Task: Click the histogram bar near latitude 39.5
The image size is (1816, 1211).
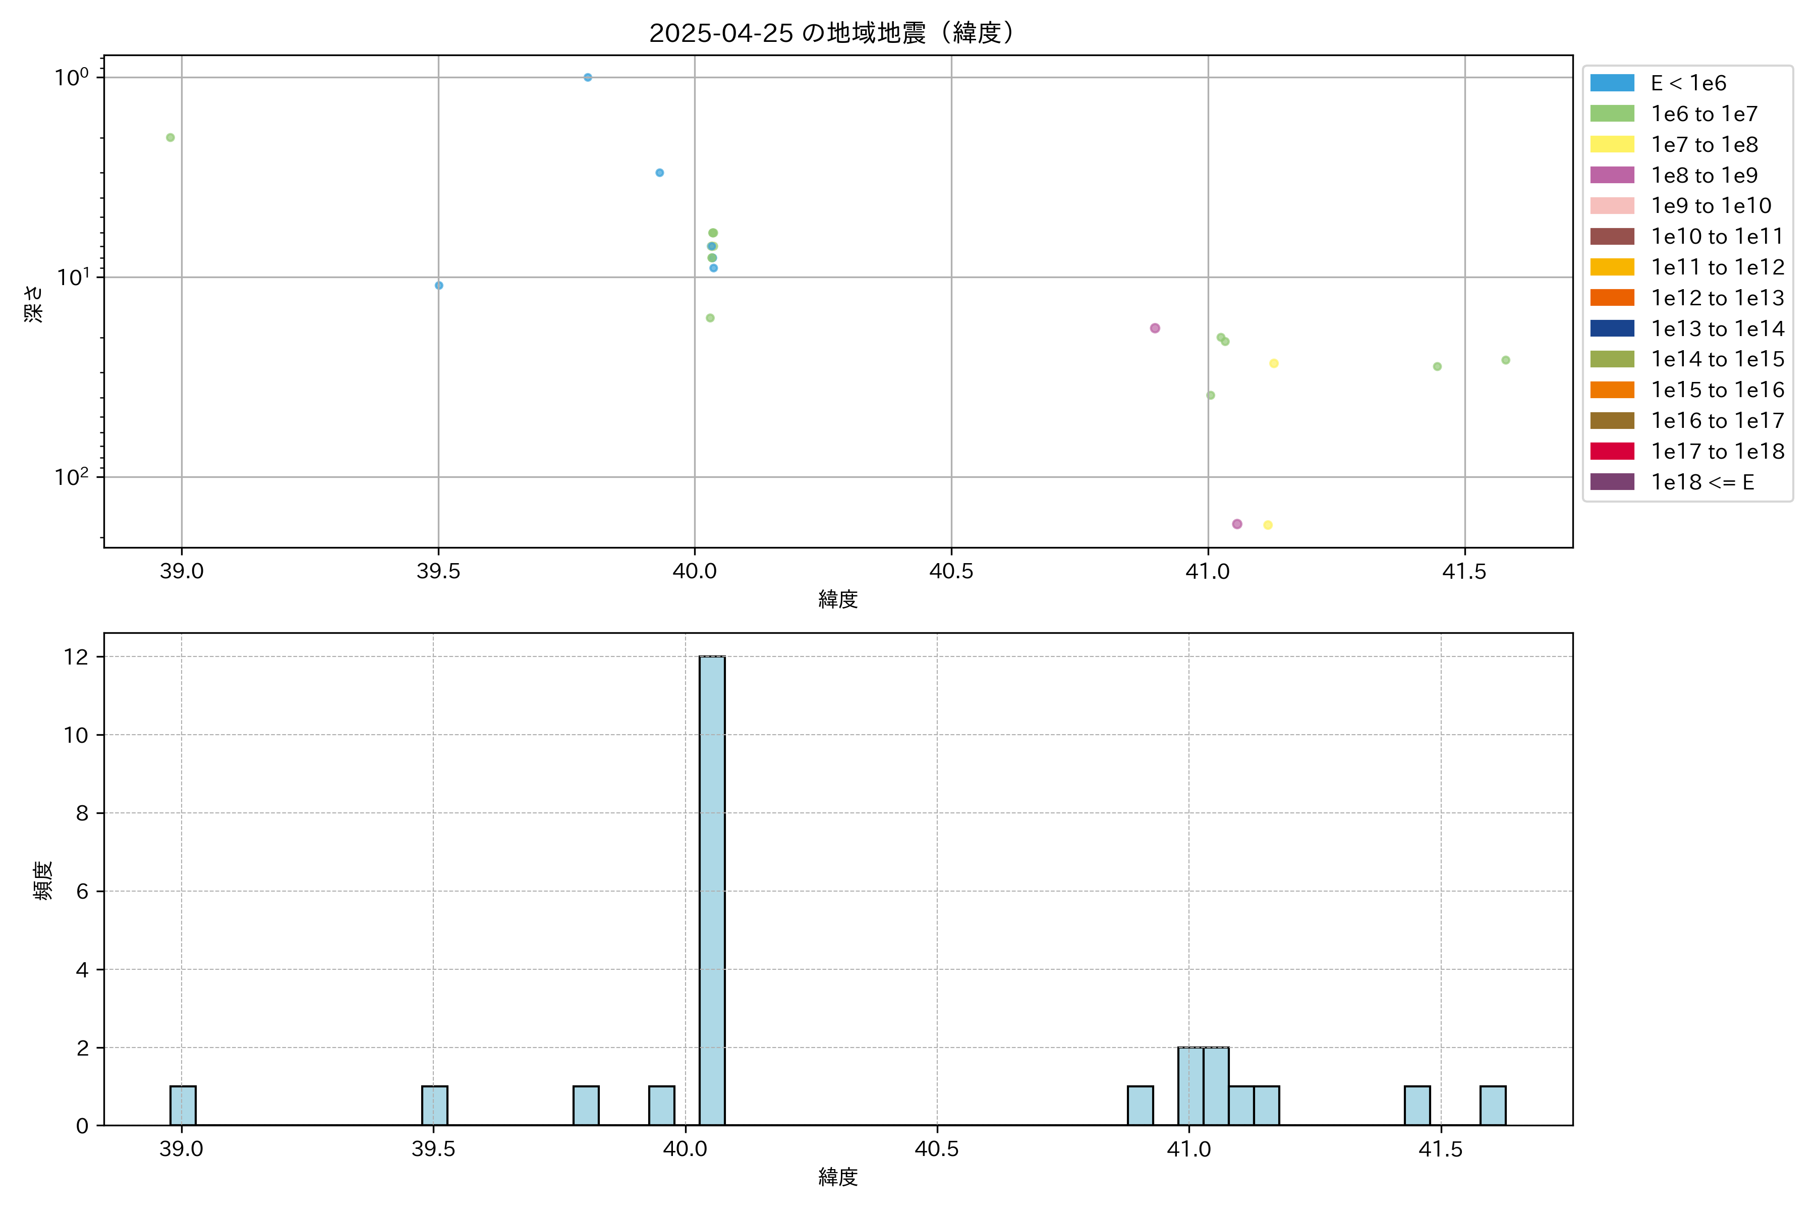Action: (x=435, y=1105)
